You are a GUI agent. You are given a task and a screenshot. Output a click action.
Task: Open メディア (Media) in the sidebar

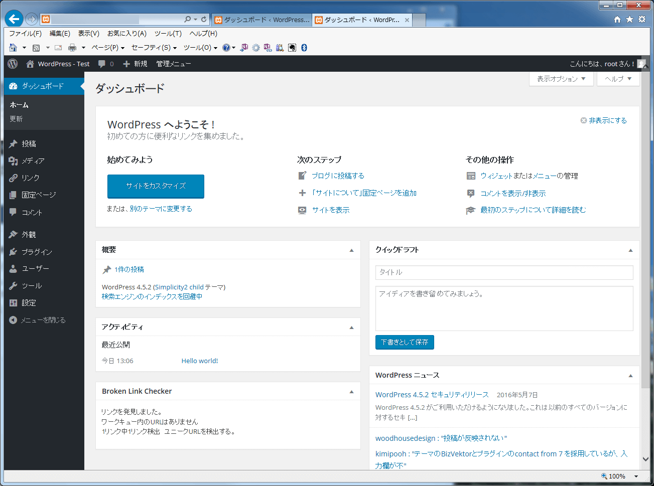(33, 161)
